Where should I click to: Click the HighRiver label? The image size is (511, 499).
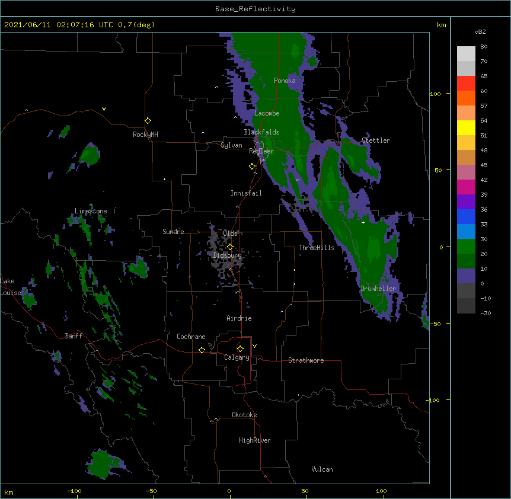point(255,440)
